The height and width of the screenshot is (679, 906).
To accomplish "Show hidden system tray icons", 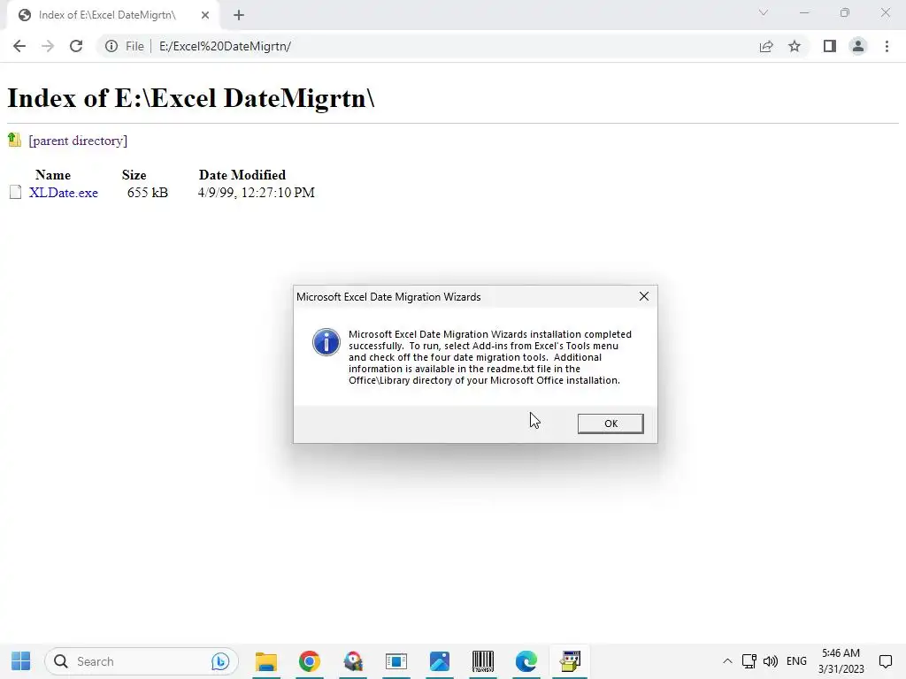I will tap(727, 661).
